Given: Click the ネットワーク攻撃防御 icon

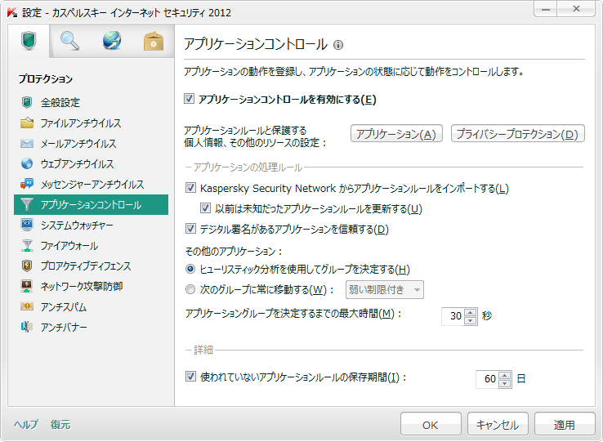Looking at the screenshot, I should coord(26,286).
